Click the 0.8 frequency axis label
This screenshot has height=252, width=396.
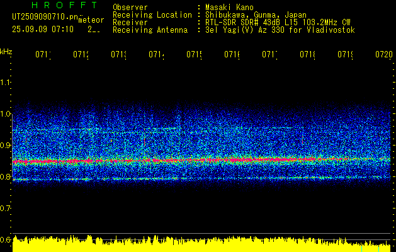[5, 176]
